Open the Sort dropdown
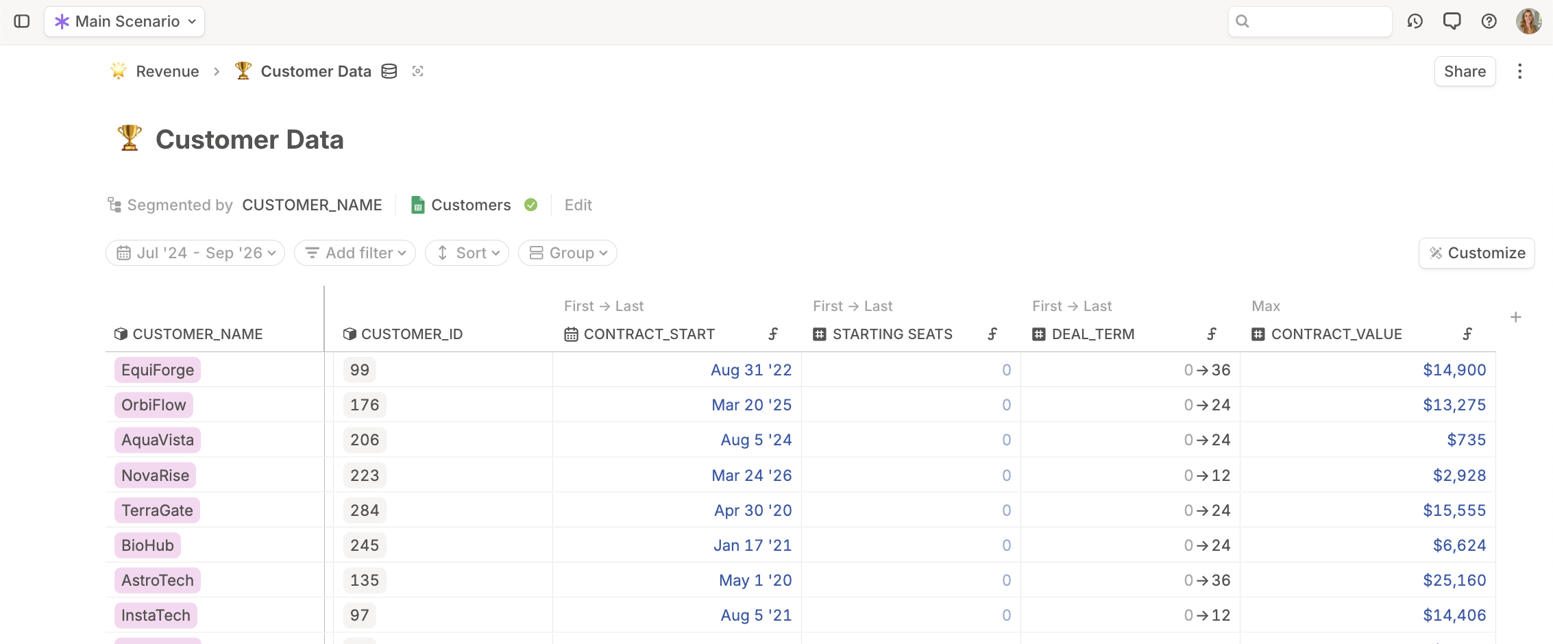The width and height of the screenshot is (1553, 644). (467, 253)
